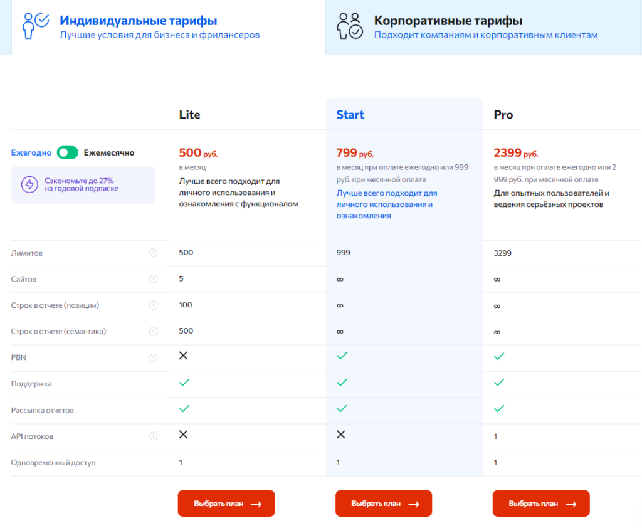Click the Pro plan heading
Image resolution: width=642 pixels, height=528 pixels.
(x=503, y=115)
